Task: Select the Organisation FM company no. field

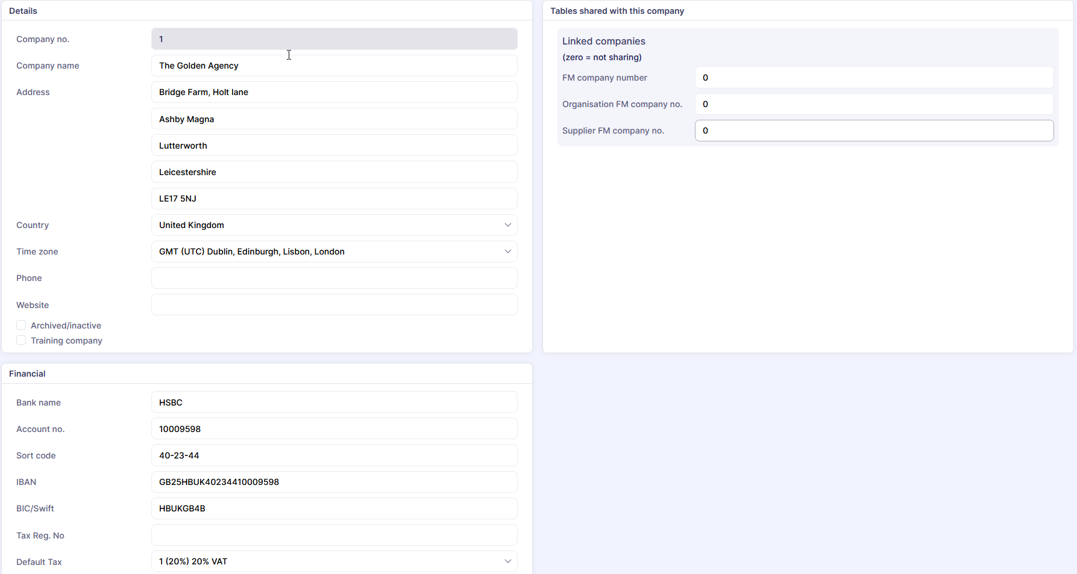Action: tap(874, 104)
